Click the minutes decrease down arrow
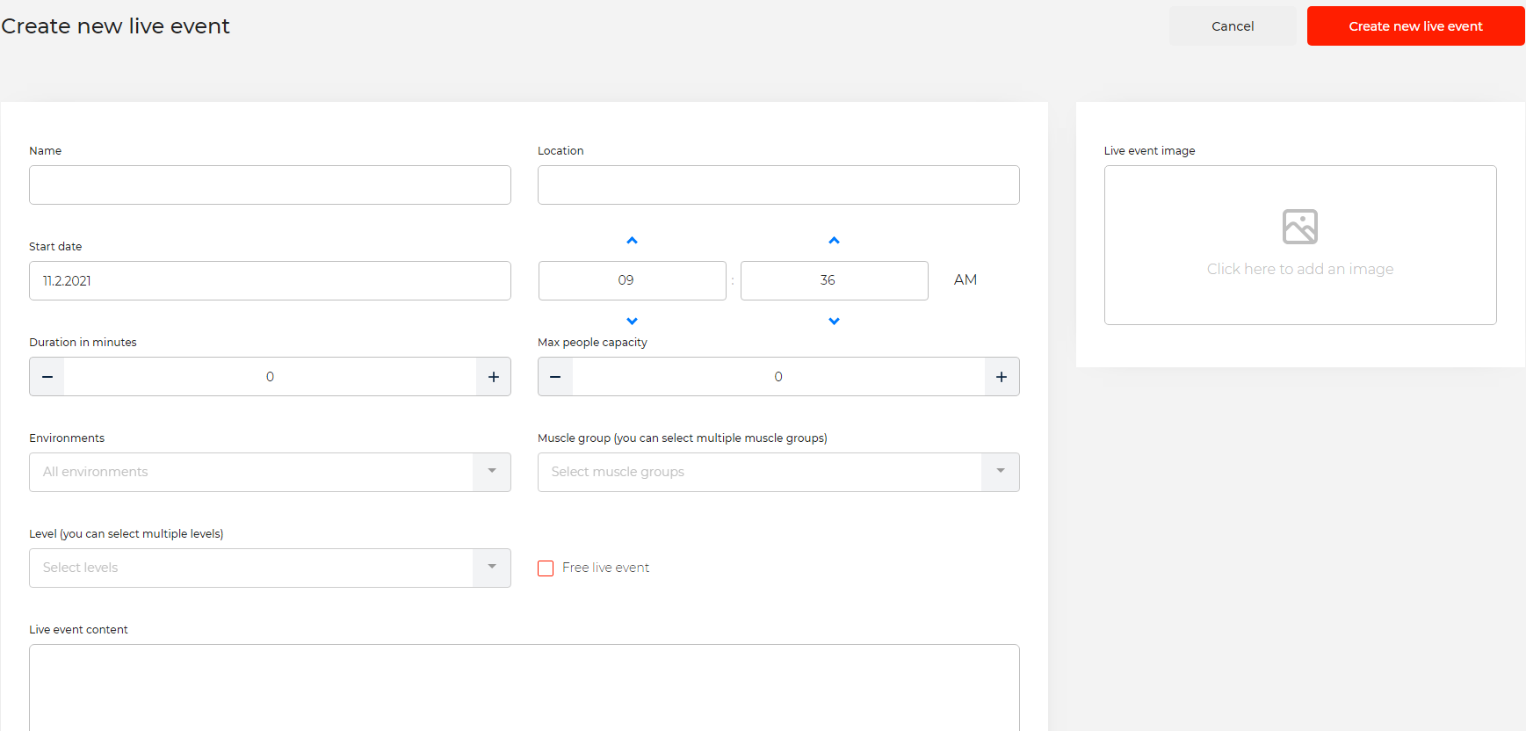This screenshot has height=731, width=1526. 834,321
